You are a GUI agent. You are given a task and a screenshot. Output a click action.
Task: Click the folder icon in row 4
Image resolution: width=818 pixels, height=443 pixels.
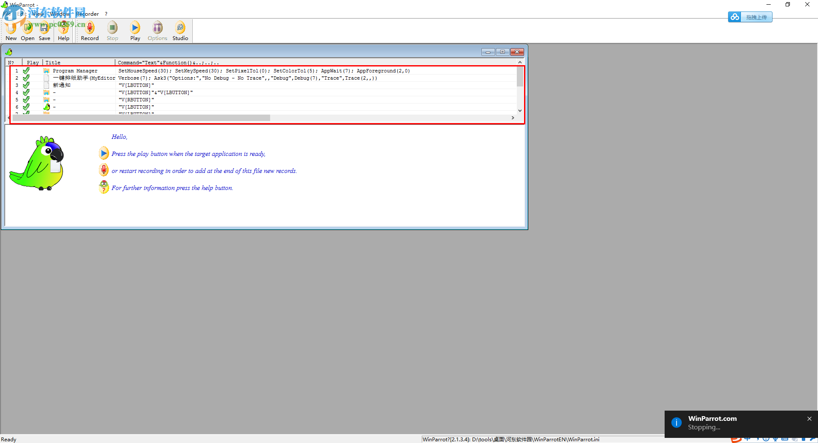point(46,92)
